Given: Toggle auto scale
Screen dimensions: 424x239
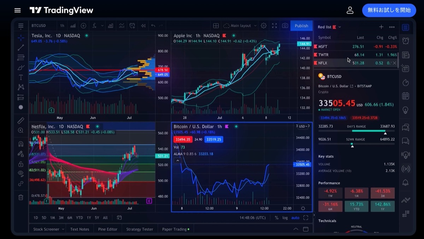Looking at the screenshot, I should [x=295, y=218].
